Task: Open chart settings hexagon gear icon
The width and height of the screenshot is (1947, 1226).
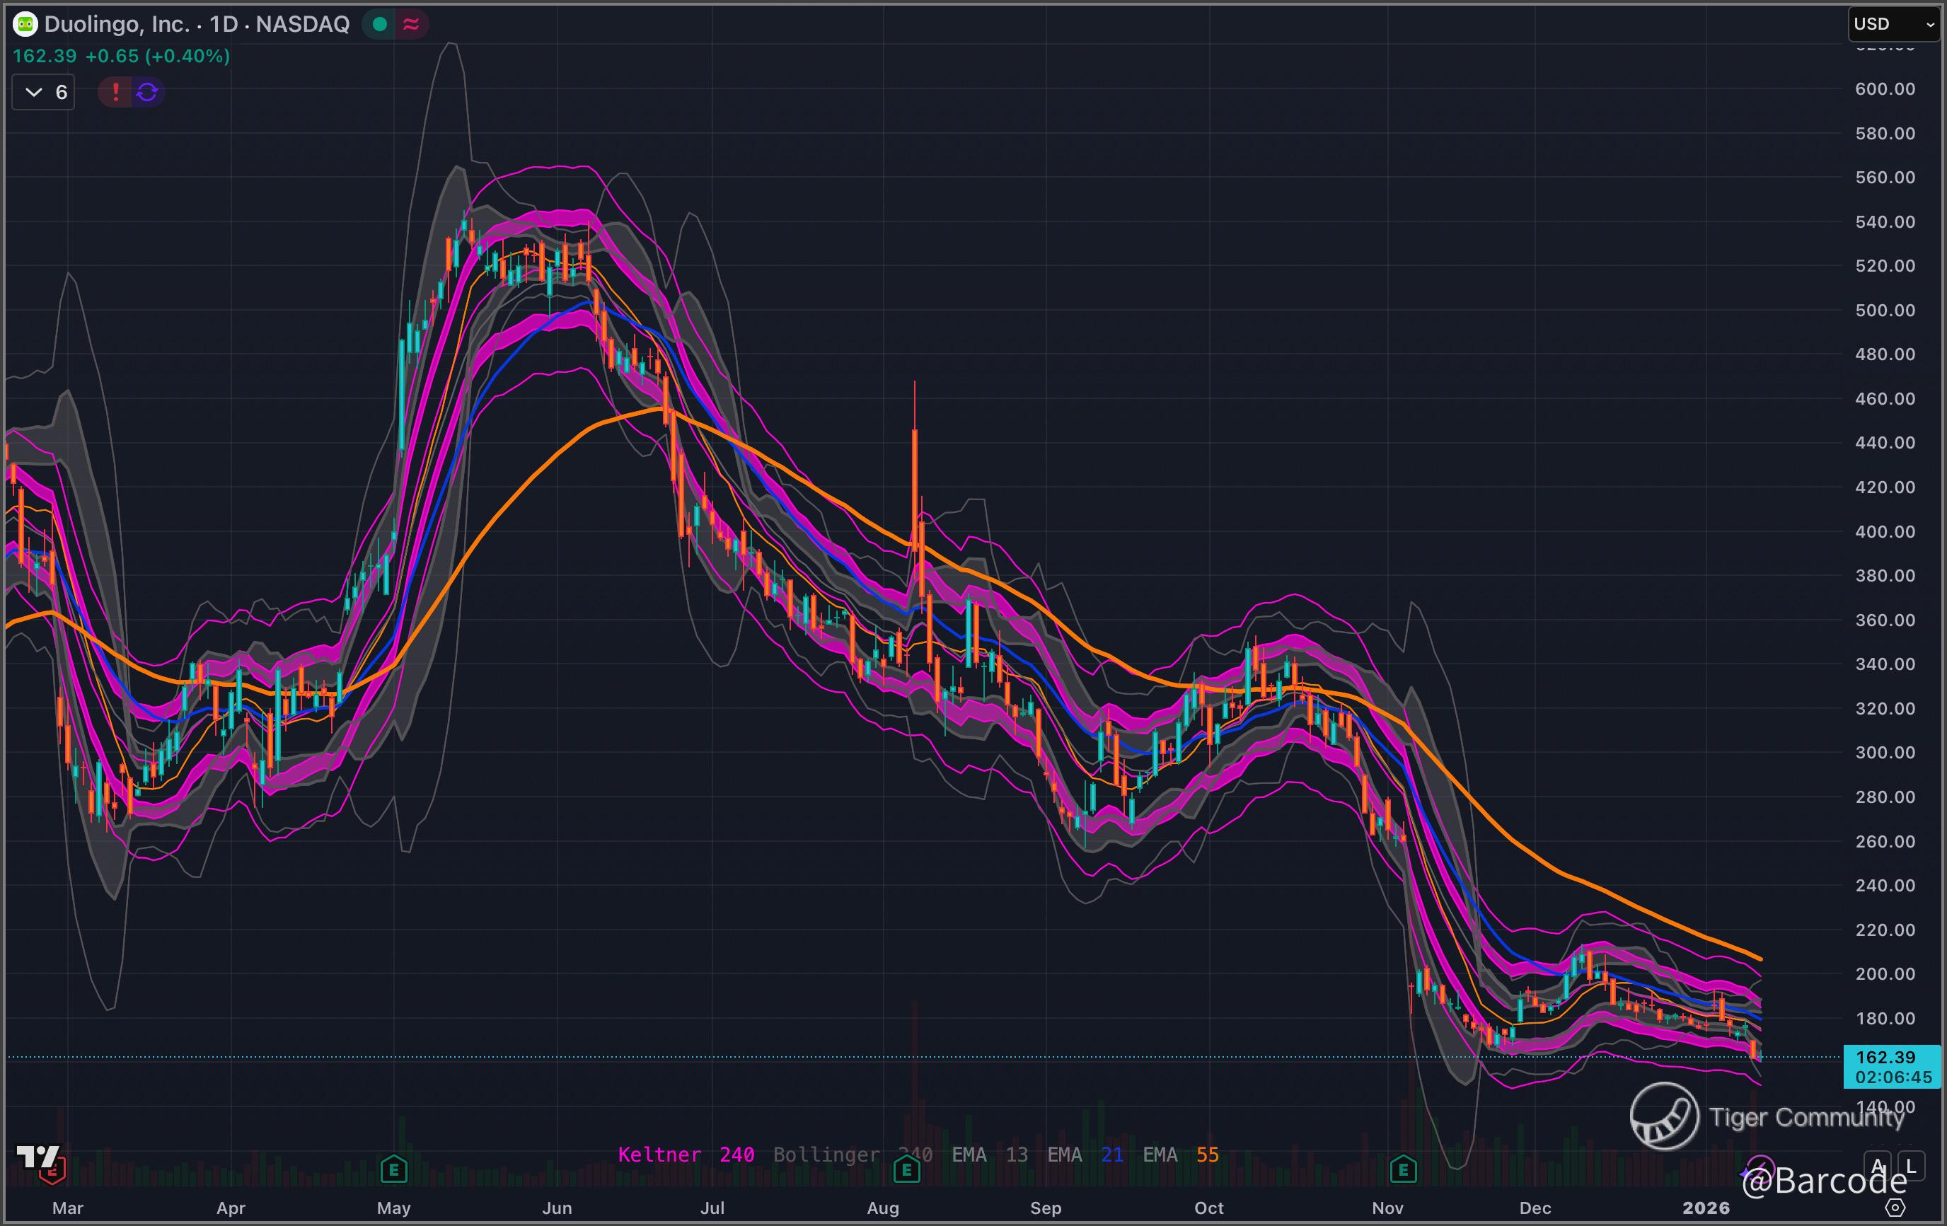Action: tap(1895, 1208)
